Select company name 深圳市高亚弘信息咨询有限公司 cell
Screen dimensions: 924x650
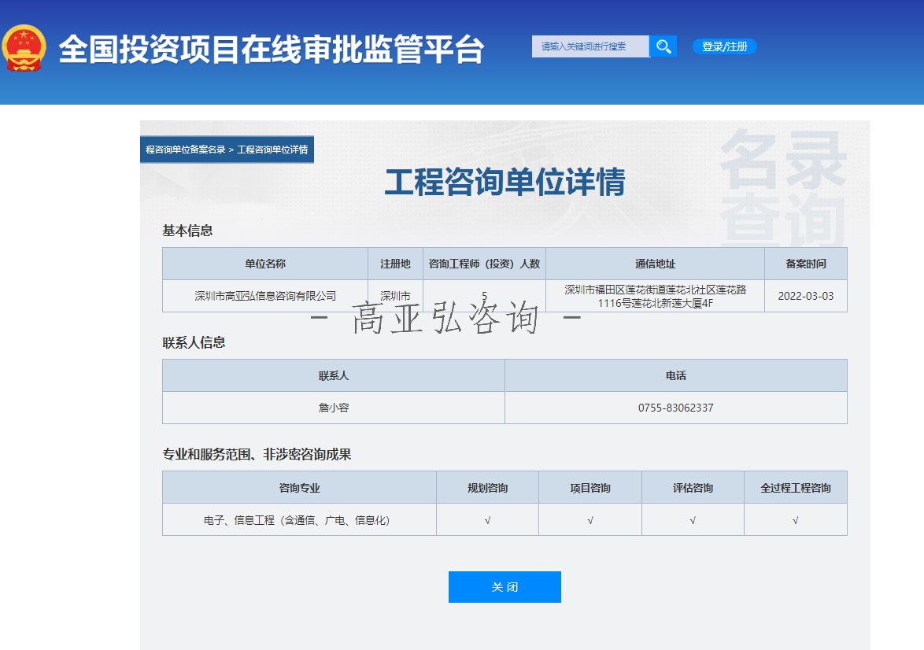coord(265,296)
